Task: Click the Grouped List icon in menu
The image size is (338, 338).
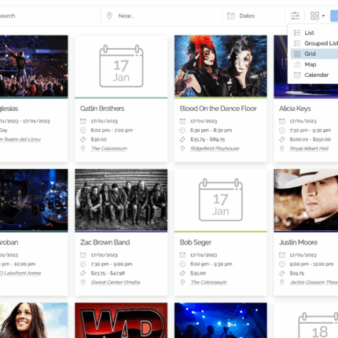Action: [297, 43]
